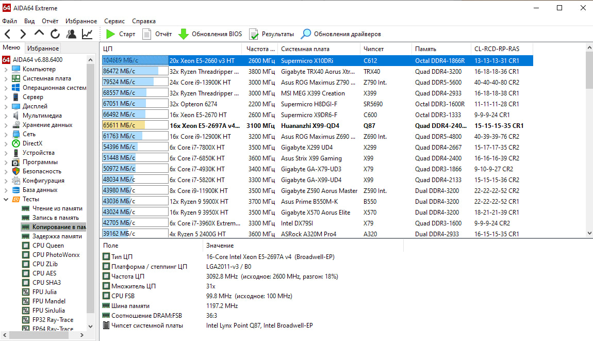Expand the Системная плата tree node

click(x=6, y=79)
